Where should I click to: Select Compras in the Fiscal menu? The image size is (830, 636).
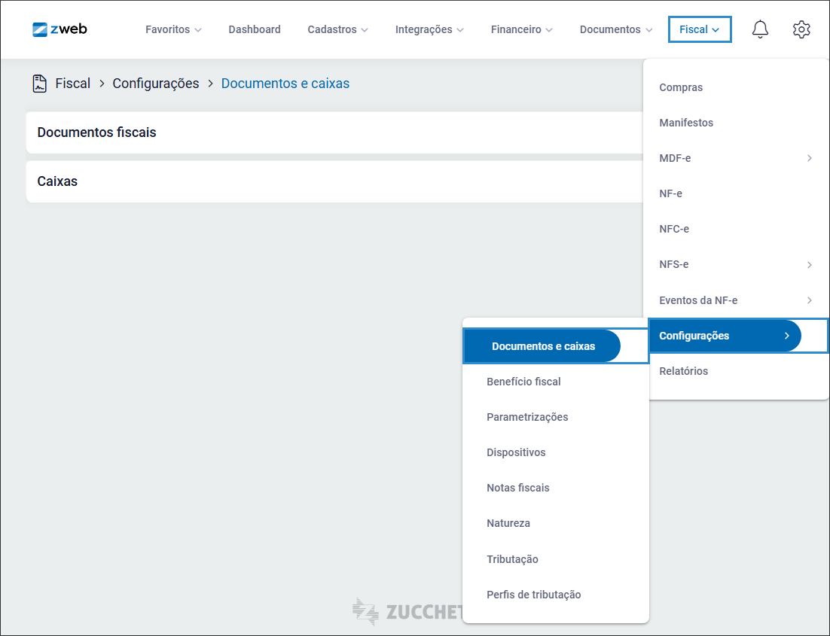tap(736, 87)
